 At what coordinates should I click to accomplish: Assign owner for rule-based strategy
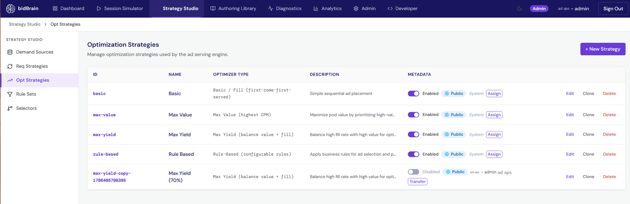click(x=494, y=154)
